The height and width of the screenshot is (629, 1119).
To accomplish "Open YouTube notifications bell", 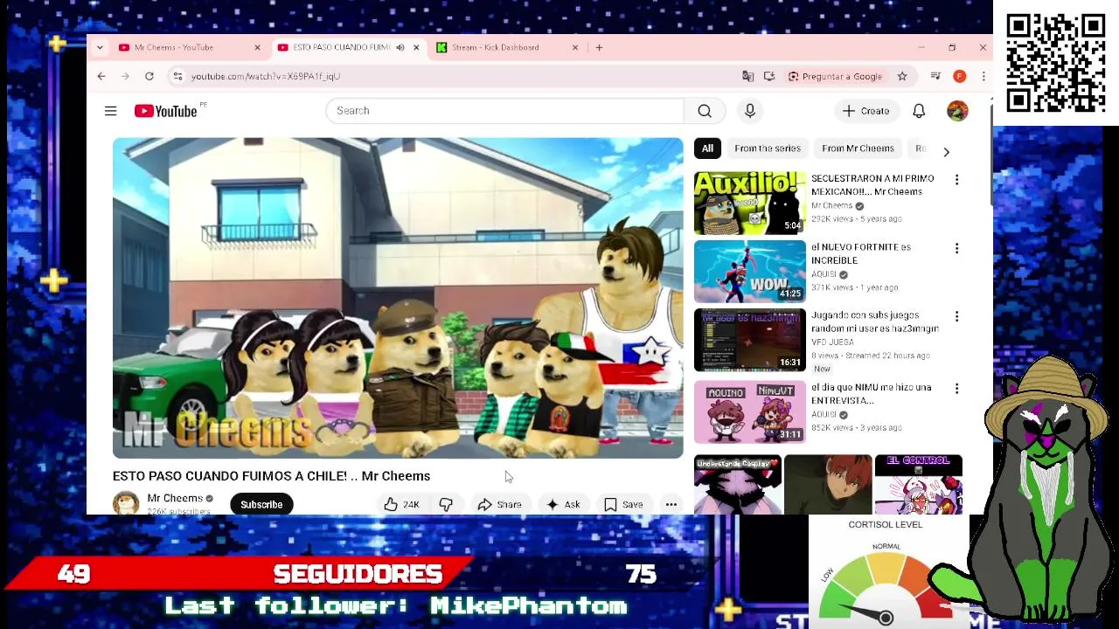I will point(919,111).
